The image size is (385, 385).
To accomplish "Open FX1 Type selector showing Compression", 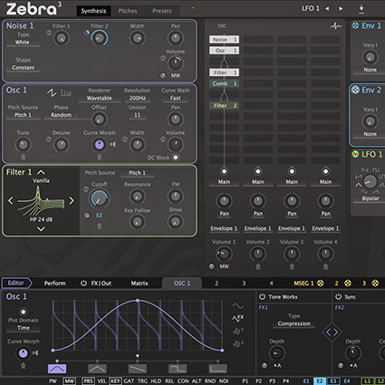I will (x=294, y=323).
